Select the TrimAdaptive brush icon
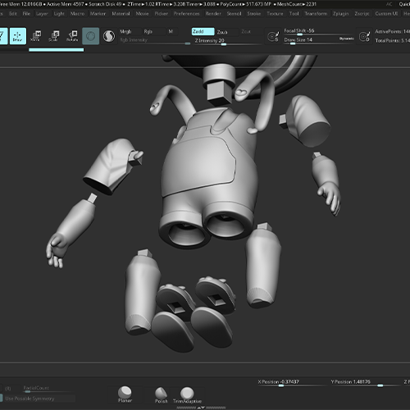410x410 pixels. (x=187, y=395)
